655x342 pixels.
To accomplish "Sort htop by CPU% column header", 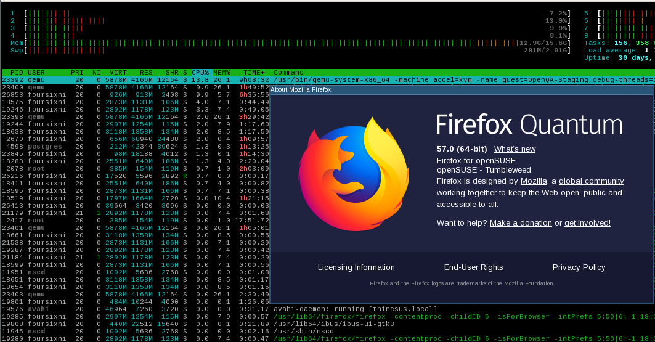I will pos(201,73).
